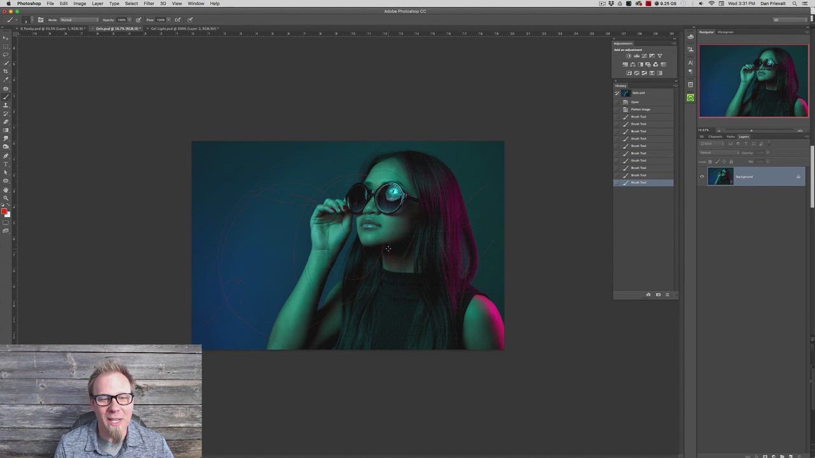
Task: Hide the Background layer with eye icon
Action: 702,177
